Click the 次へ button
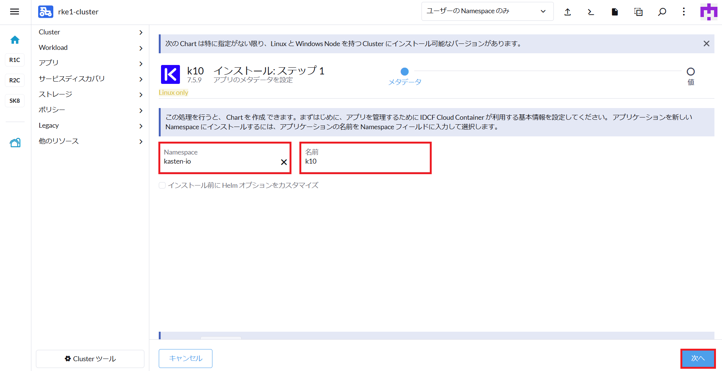This screenshot has height=371, width=722. 698,358
